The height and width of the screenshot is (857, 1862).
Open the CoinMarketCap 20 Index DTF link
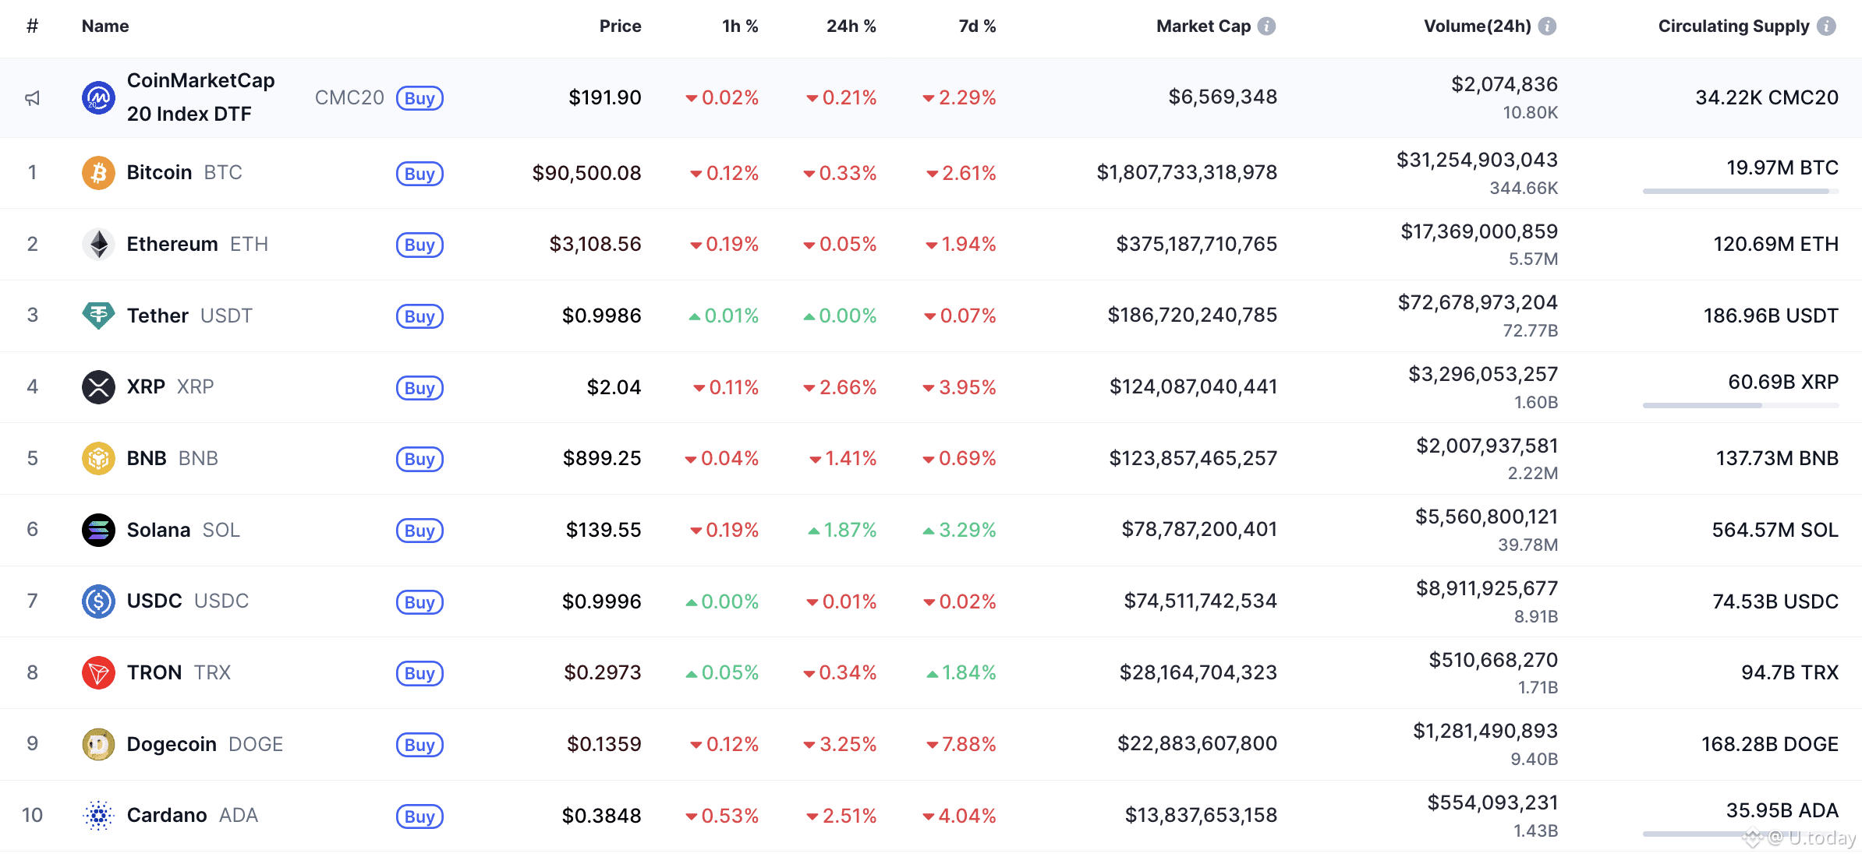200,97
